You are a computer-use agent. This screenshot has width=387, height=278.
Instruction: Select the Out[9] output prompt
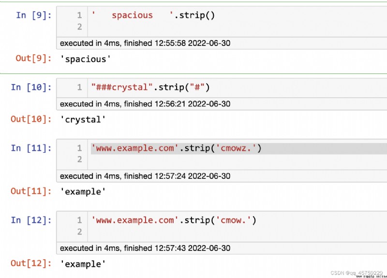pos(33,59)
